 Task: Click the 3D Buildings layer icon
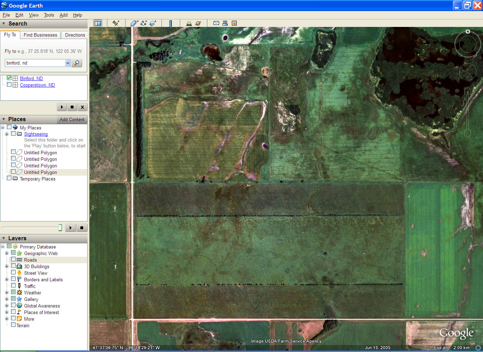19,266
